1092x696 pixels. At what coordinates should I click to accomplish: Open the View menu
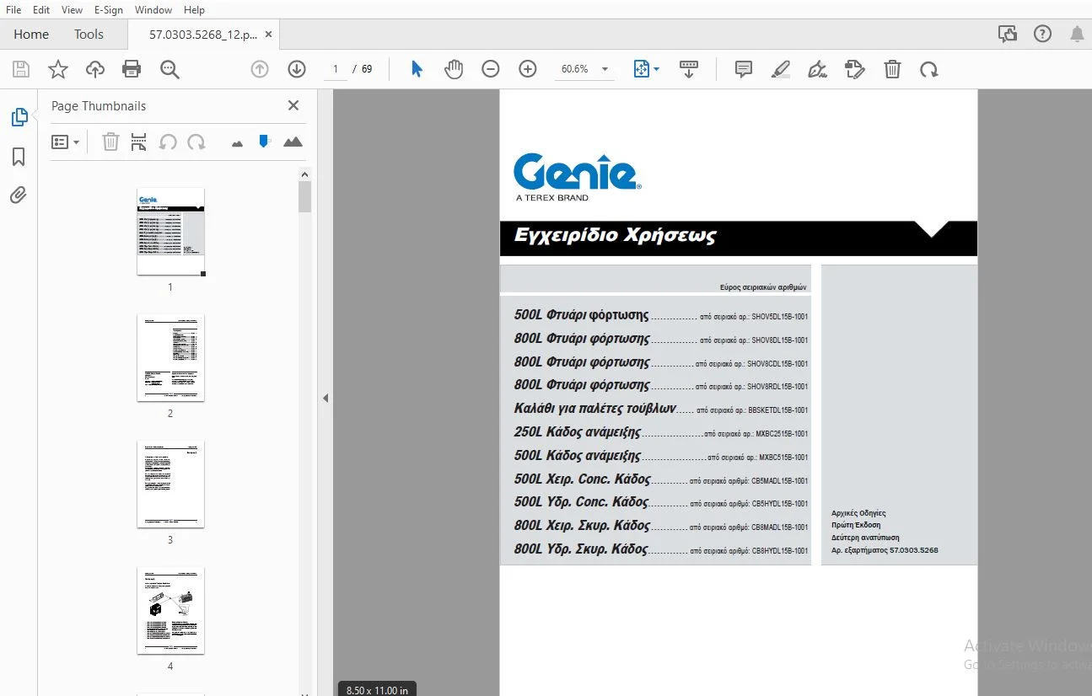click(x=72, y=9)
